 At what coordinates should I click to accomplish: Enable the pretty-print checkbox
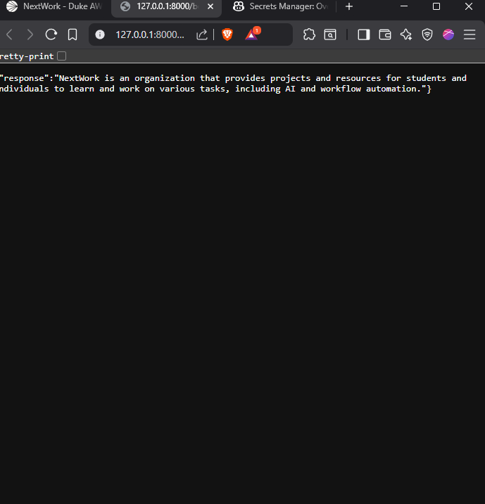tap(62, 56)
